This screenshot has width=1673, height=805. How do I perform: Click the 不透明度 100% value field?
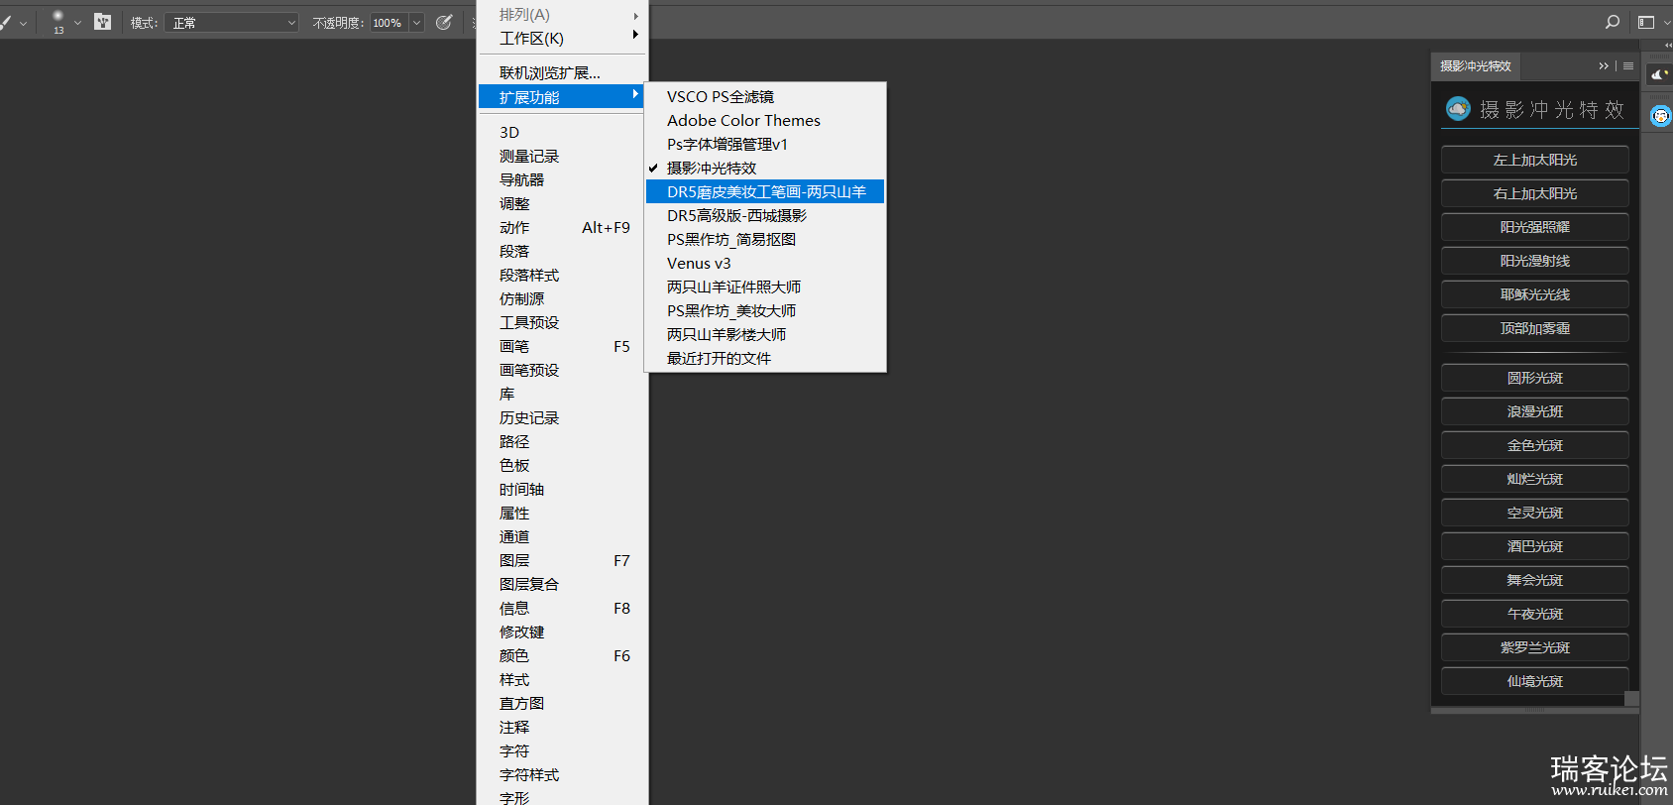388,23
